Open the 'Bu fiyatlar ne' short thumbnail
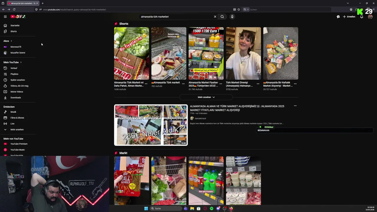 pos(131,53)
